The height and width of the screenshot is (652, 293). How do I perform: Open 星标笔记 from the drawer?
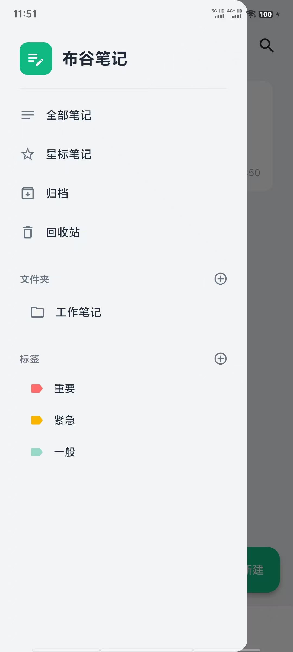coord(69,154)
